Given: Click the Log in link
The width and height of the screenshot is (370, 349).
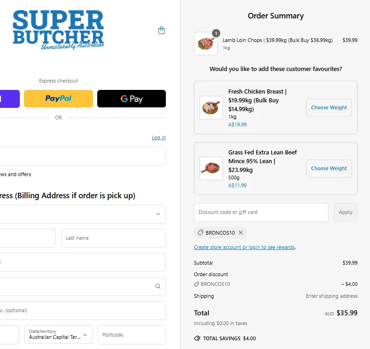Looking at the screenshot, I should 159,137.
